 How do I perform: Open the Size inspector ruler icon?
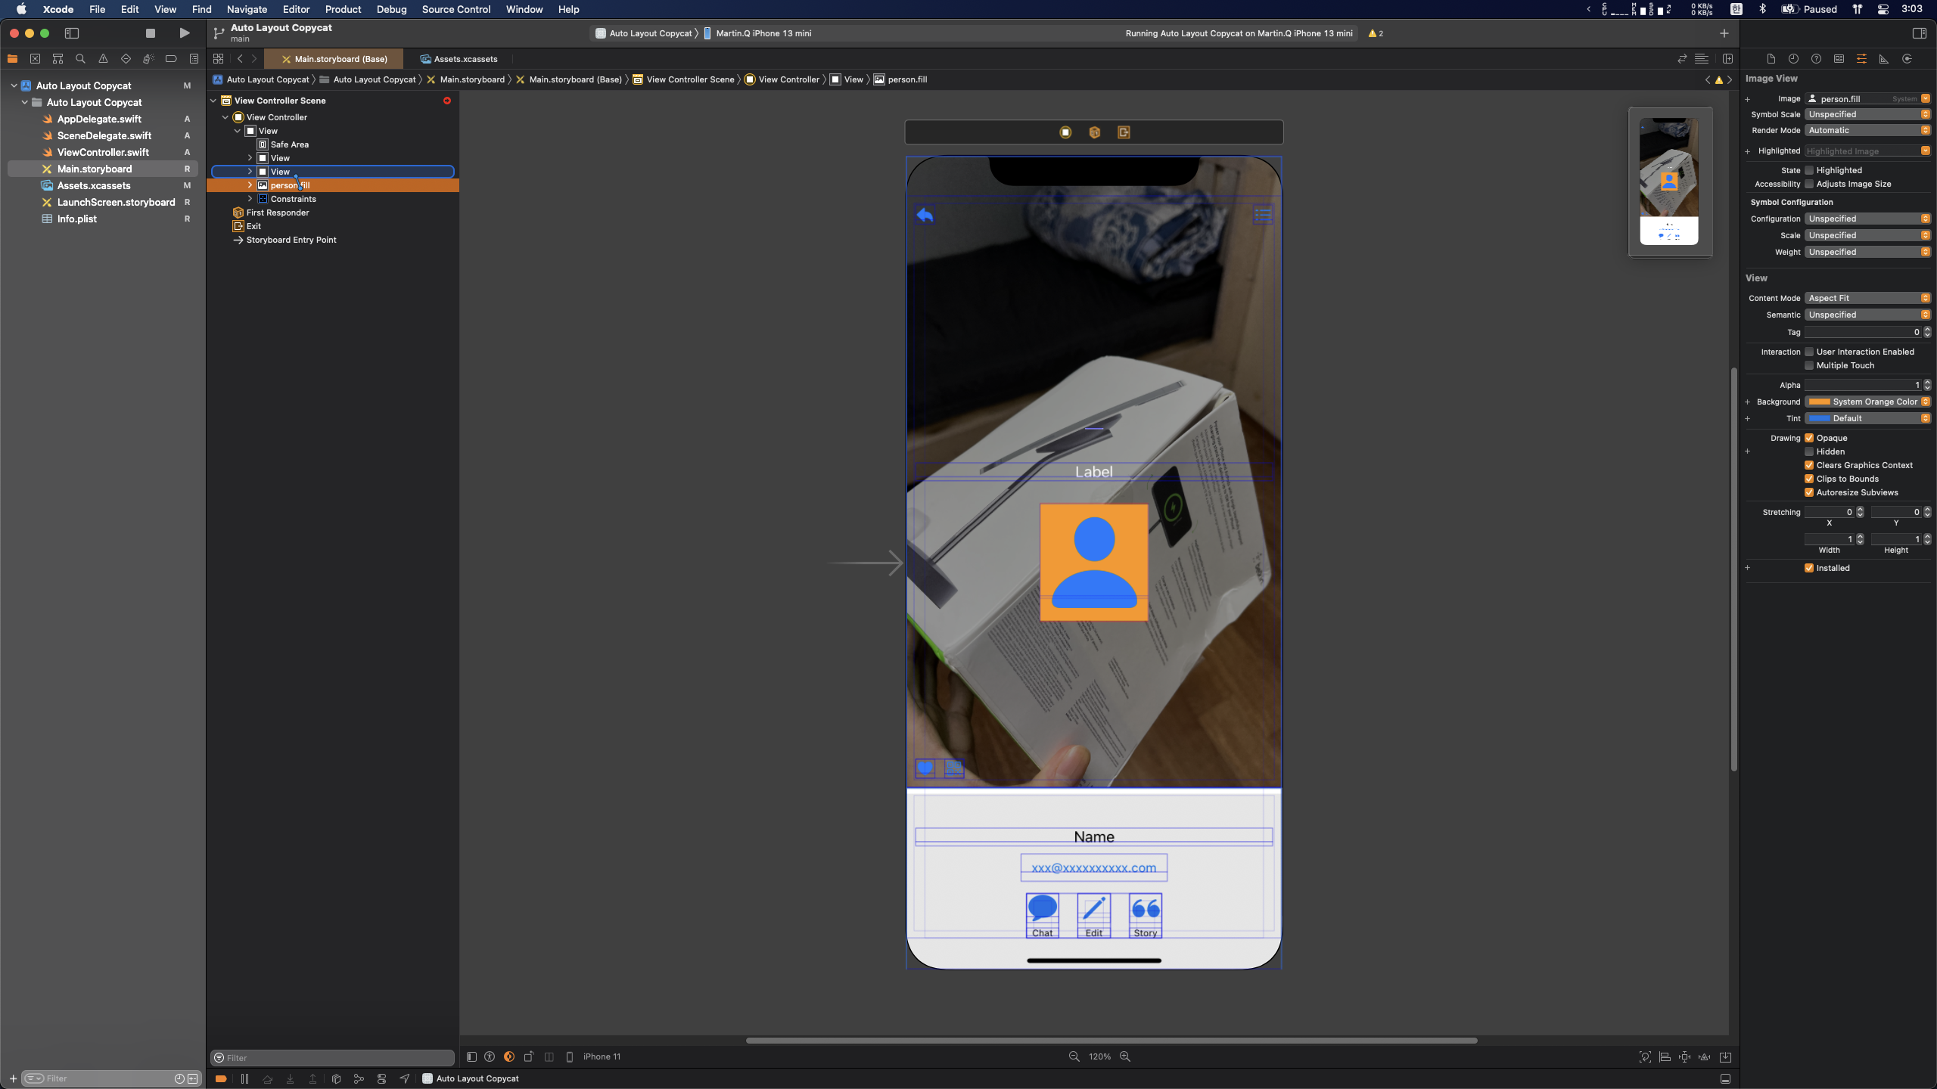click(x=1884, y=59)
